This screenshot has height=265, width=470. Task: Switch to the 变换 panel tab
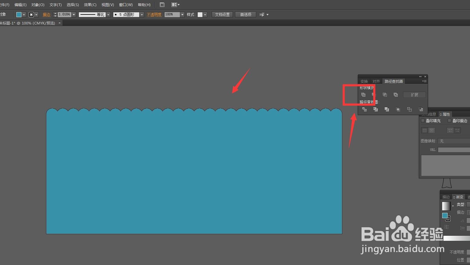coord(364,81)
